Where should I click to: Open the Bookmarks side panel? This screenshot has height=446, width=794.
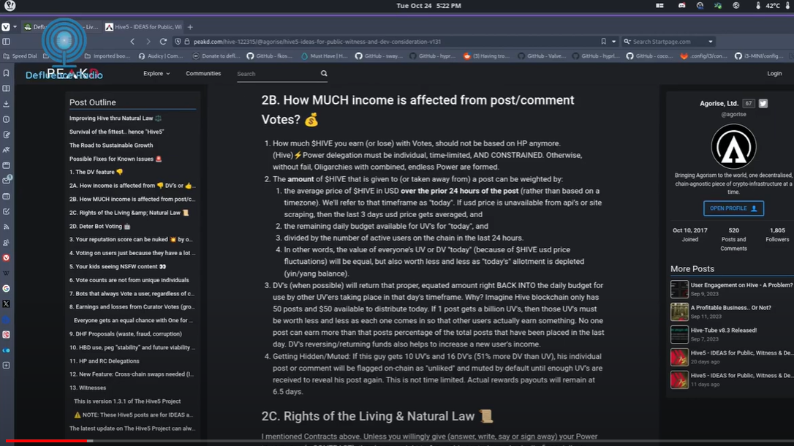click(x=6, y=73)
